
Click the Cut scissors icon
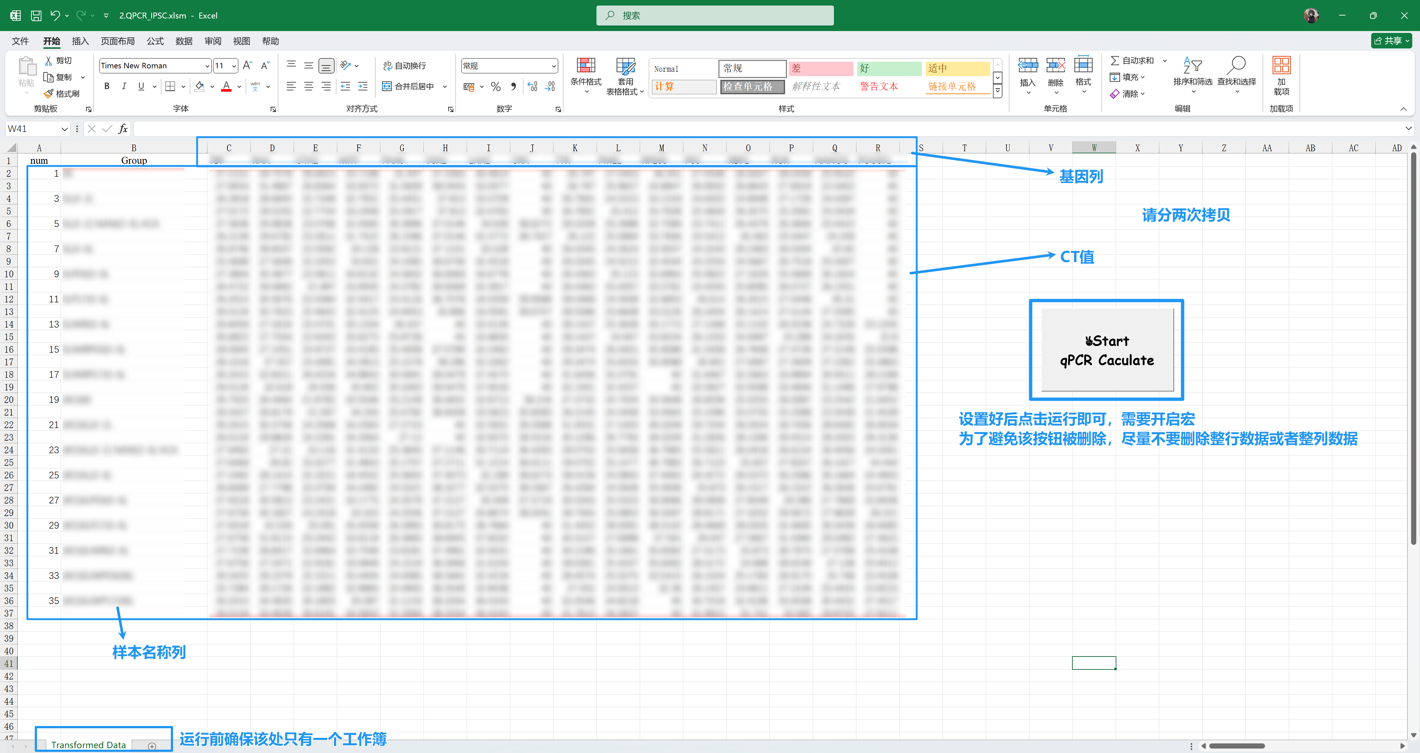point(48,61)
